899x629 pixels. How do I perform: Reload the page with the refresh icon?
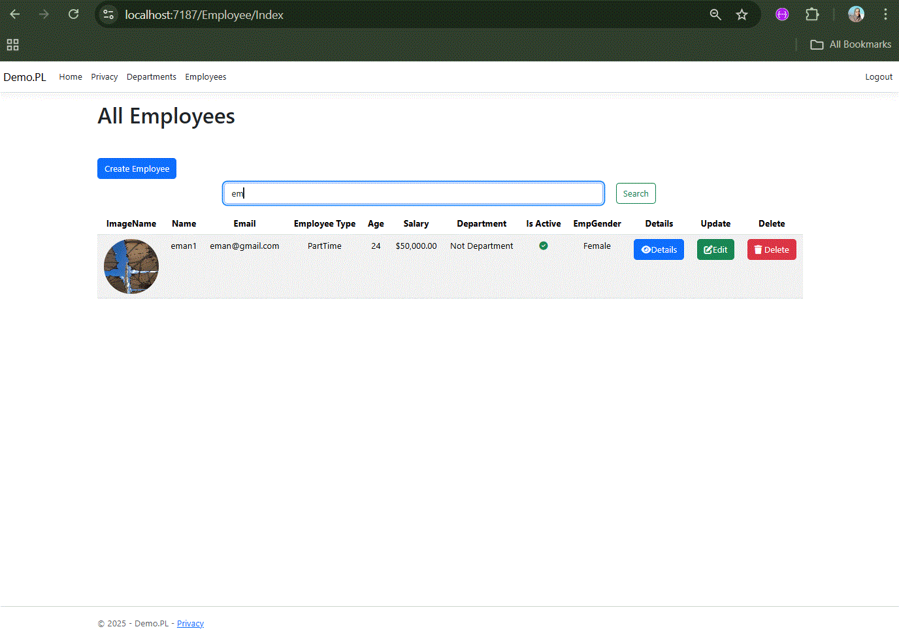click(73, 14)
